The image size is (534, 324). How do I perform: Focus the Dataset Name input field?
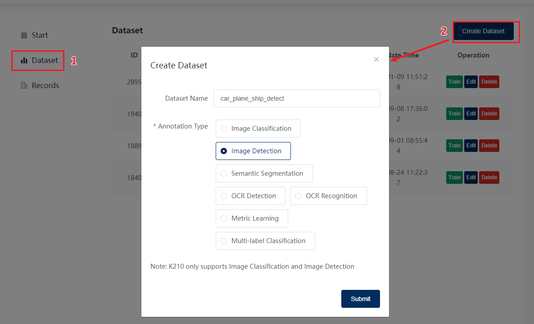[x=297, y=98]
